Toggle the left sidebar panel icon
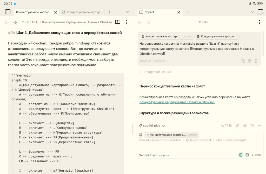Viewport: 266px width, 174px height. point(8,12)
